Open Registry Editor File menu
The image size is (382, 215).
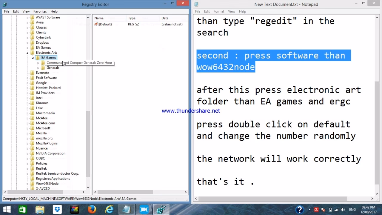[7, 11]
